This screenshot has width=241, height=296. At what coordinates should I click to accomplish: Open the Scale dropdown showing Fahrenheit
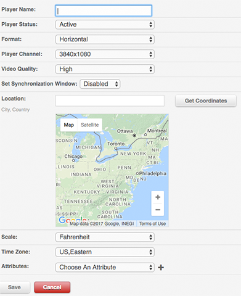pyautogui.click(x=105, y=237)
